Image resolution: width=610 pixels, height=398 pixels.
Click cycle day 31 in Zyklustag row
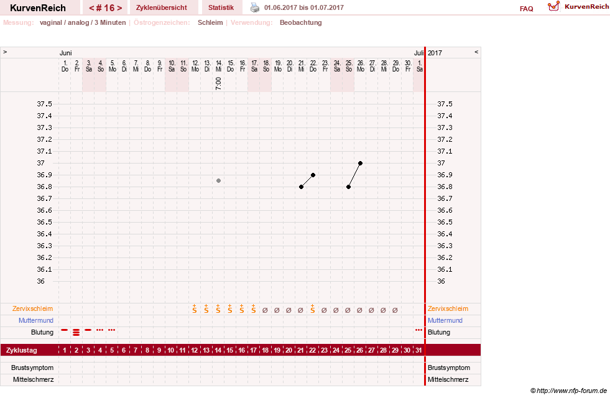418,350
